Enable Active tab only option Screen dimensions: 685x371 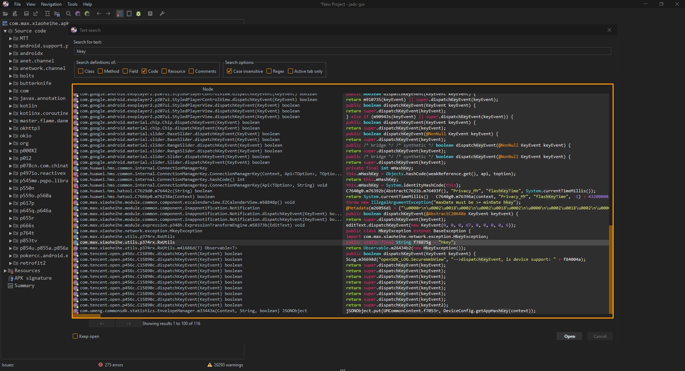pyautogui.click(x=290, y=71)
